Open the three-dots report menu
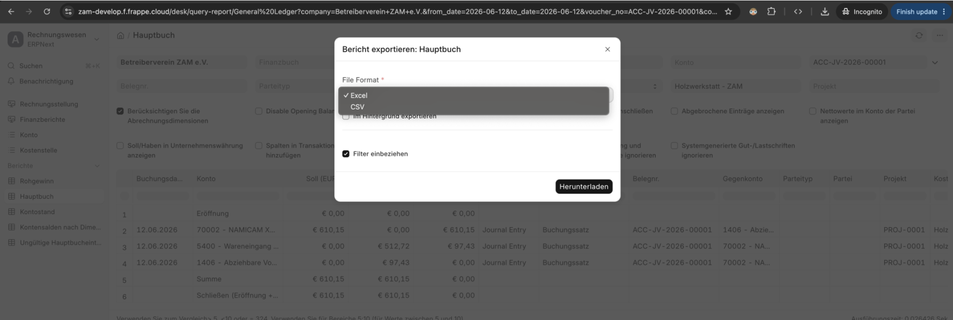 click(x=940, y=35)
